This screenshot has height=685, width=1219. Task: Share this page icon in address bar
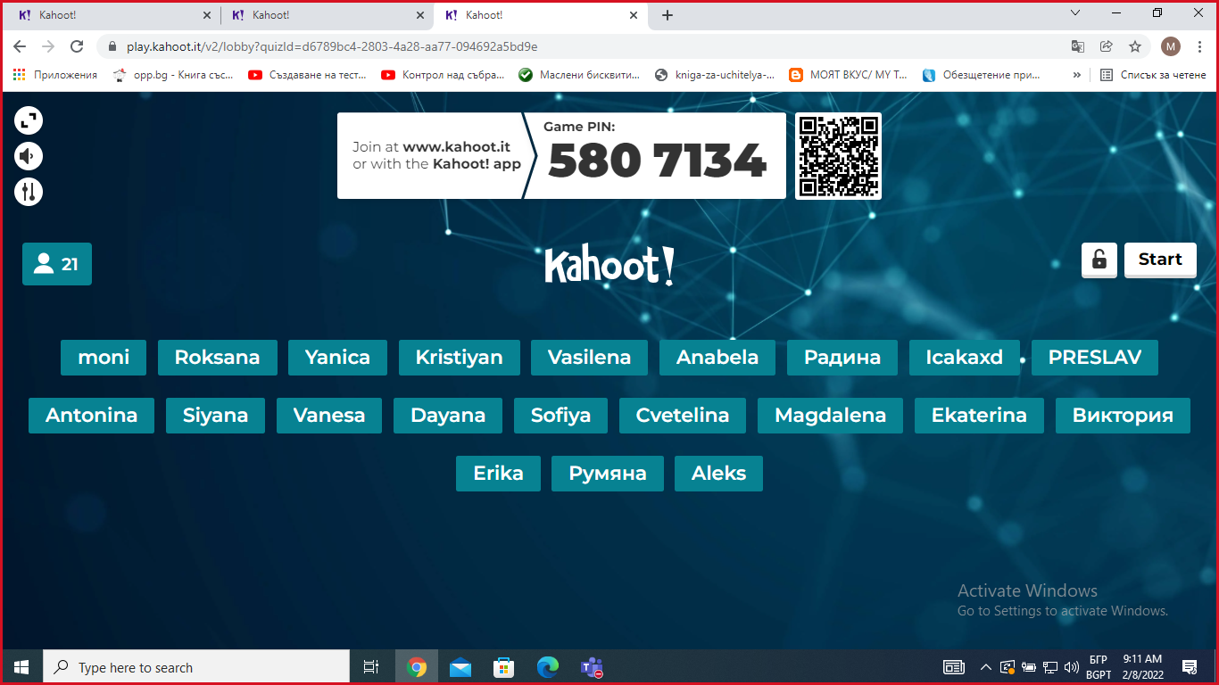pos(1107,46)
